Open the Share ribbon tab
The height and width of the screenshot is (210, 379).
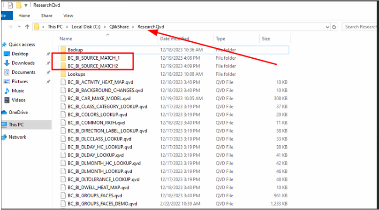coord(46,16)
